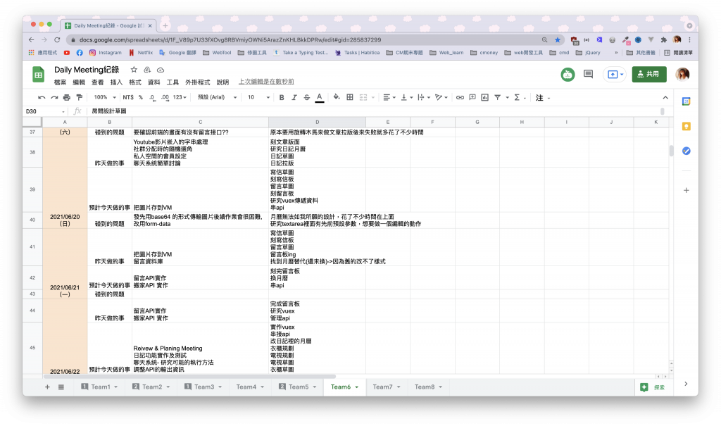Open horizontal align options

tap(389, 98)
